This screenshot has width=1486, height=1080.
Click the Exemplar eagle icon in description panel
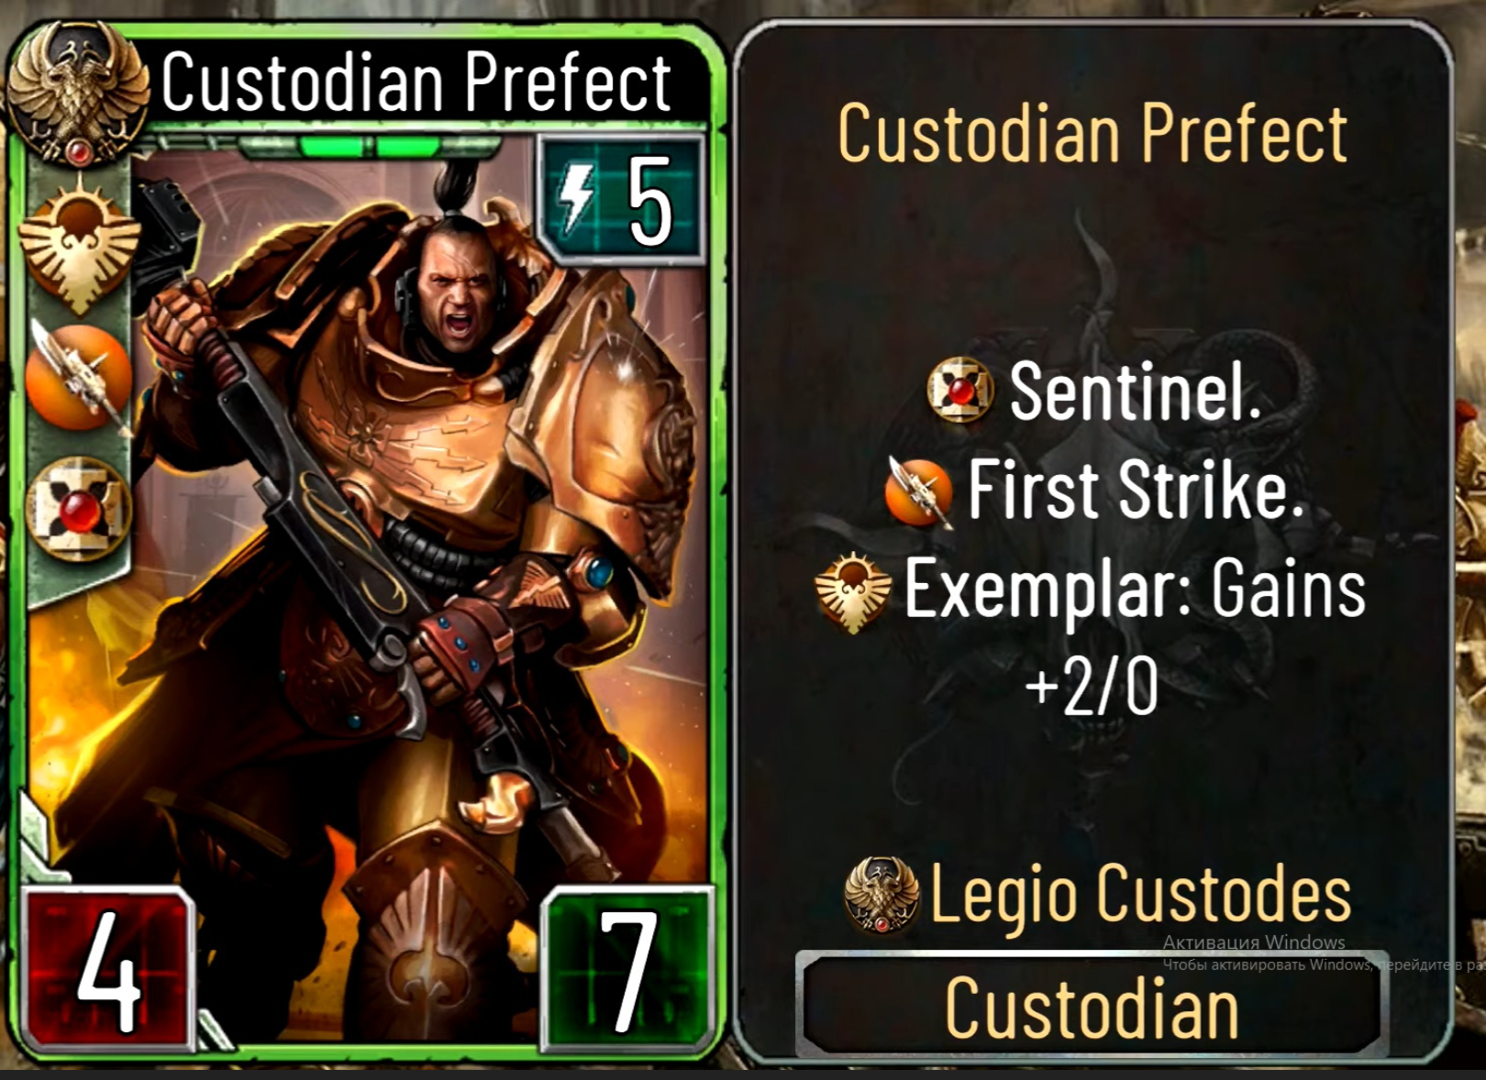(x=853, y=592)
